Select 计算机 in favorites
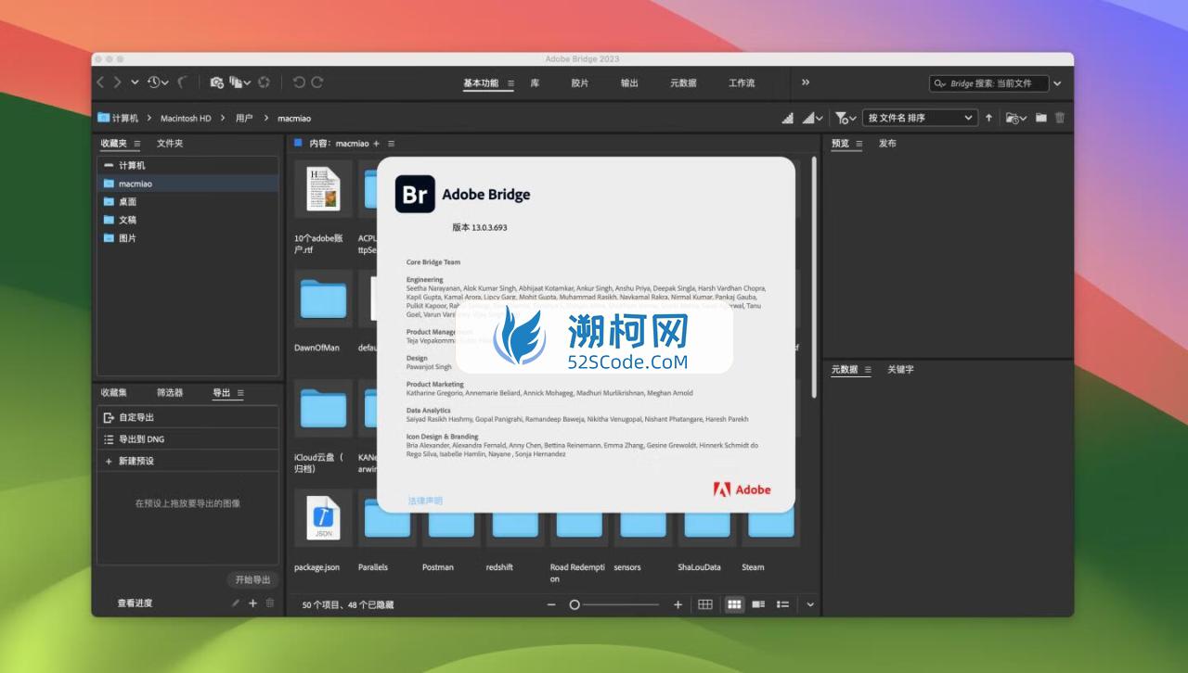 (187, 165)
